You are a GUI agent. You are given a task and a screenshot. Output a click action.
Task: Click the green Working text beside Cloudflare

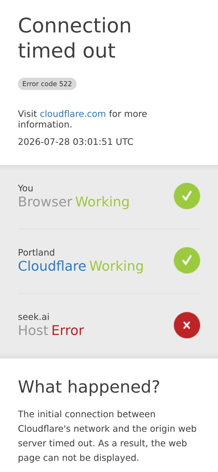click(x=117, y=266)
